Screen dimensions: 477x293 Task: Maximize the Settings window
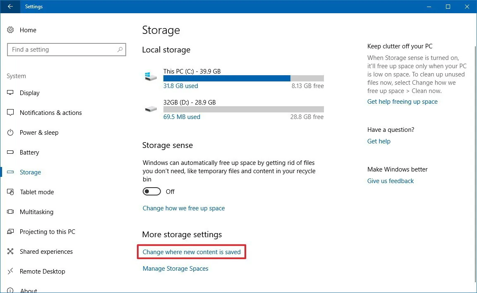(x=448, y=6)
